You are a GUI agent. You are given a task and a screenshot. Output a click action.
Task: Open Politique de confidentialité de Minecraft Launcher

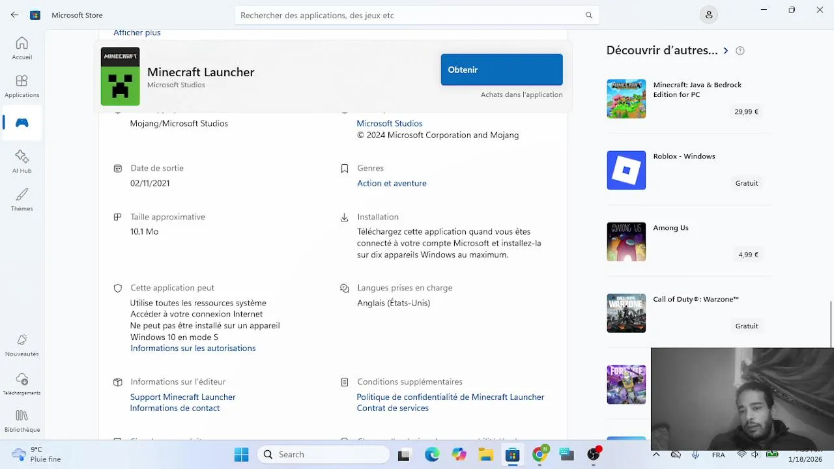coord(450,397)
